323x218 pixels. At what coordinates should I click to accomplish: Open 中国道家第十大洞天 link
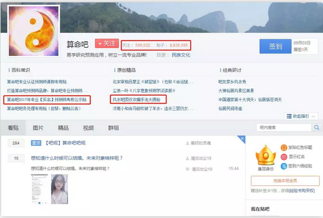tap(250, 99)
